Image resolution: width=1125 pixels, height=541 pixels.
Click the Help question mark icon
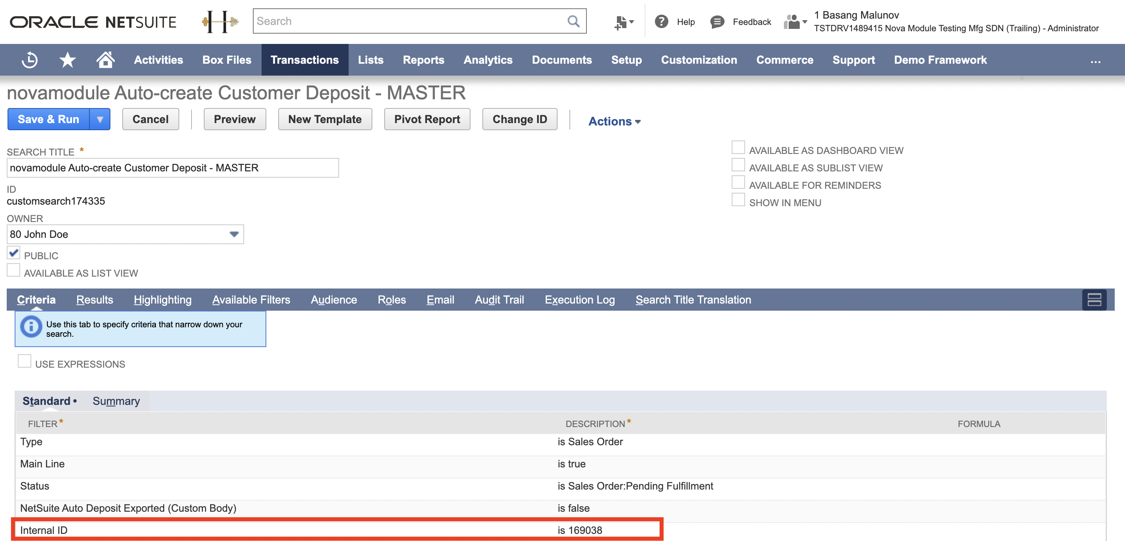(x=661, y=21)
